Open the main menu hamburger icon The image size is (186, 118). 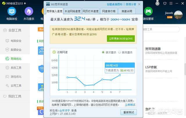171,3
